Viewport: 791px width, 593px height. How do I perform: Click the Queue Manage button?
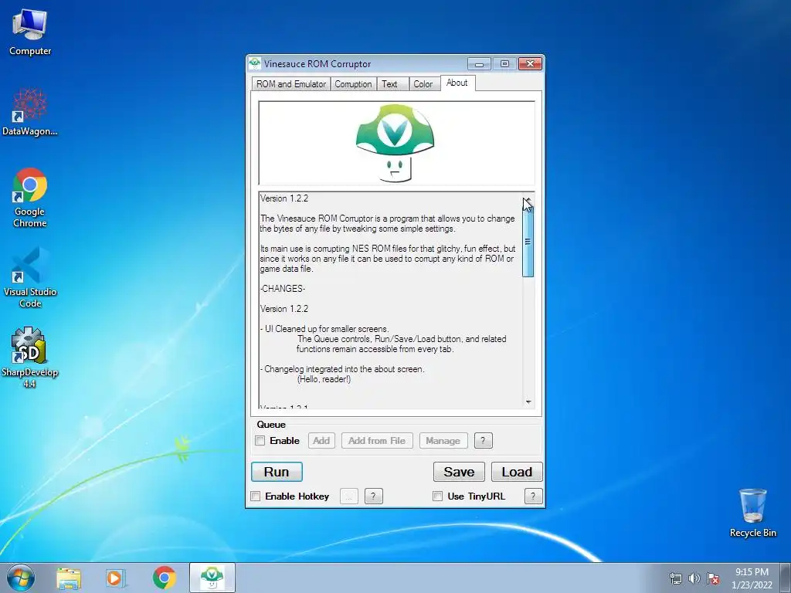[x=443, y=441]
